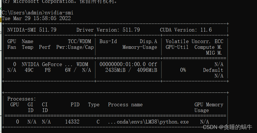The height and width of the screenshot is (133, 257).
Task: Click the Volatile Uncorr. ECC header
Action: click(194, 41)
